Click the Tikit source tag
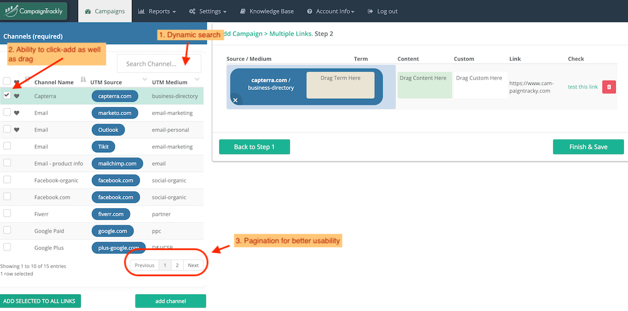 (104, 146)
